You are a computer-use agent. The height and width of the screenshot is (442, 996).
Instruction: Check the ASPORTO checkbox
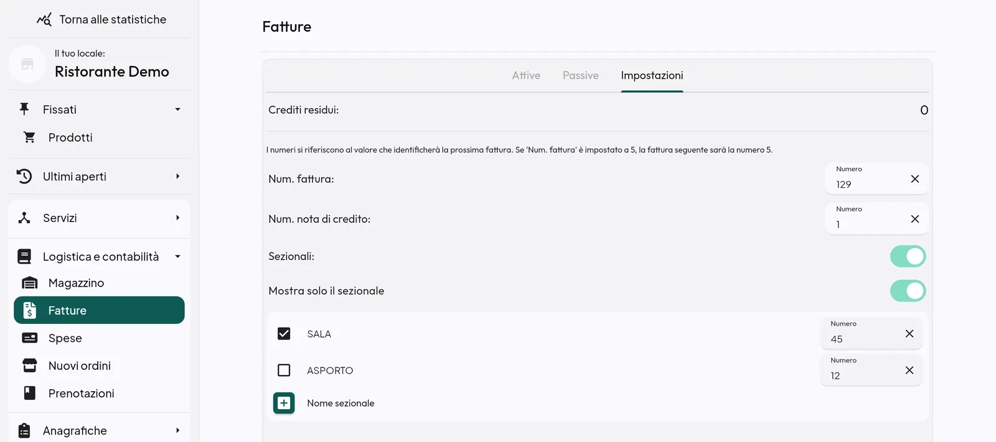coord(284,371)
